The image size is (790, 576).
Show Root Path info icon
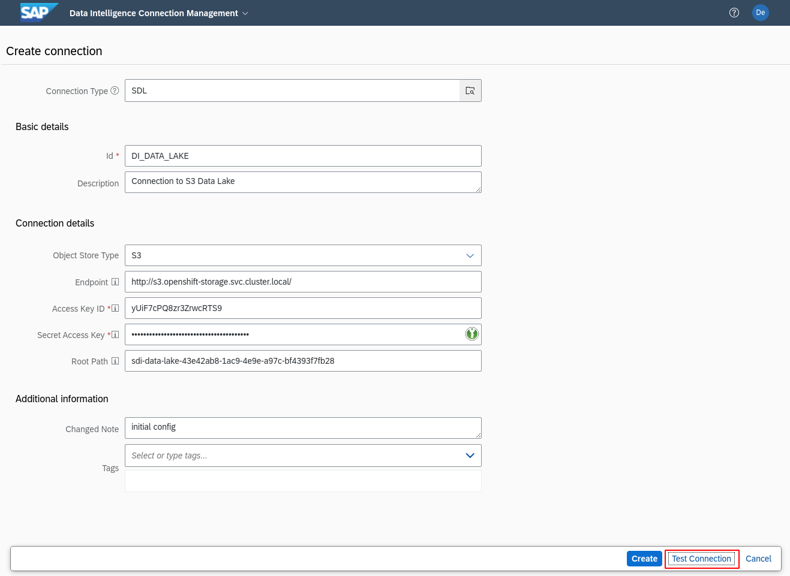coord(115,361)
